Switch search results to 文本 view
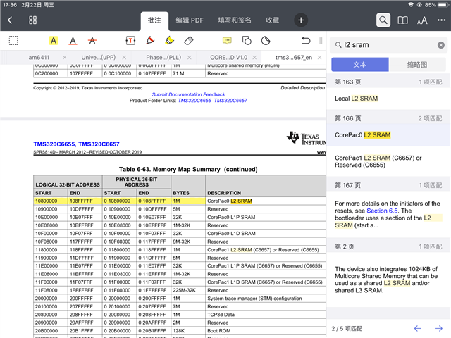The width and height of the screenshot is (451, 338). click(359, 64)
